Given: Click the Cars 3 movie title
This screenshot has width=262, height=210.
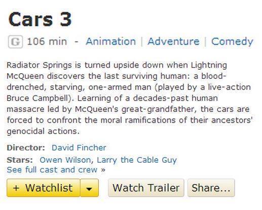Looking at the screenshot, I should pos(40,19).
